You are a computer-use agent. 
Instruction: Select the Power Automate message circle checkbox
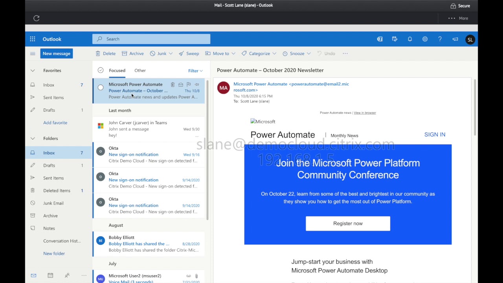pyautogui.click(x=101, y=87)
